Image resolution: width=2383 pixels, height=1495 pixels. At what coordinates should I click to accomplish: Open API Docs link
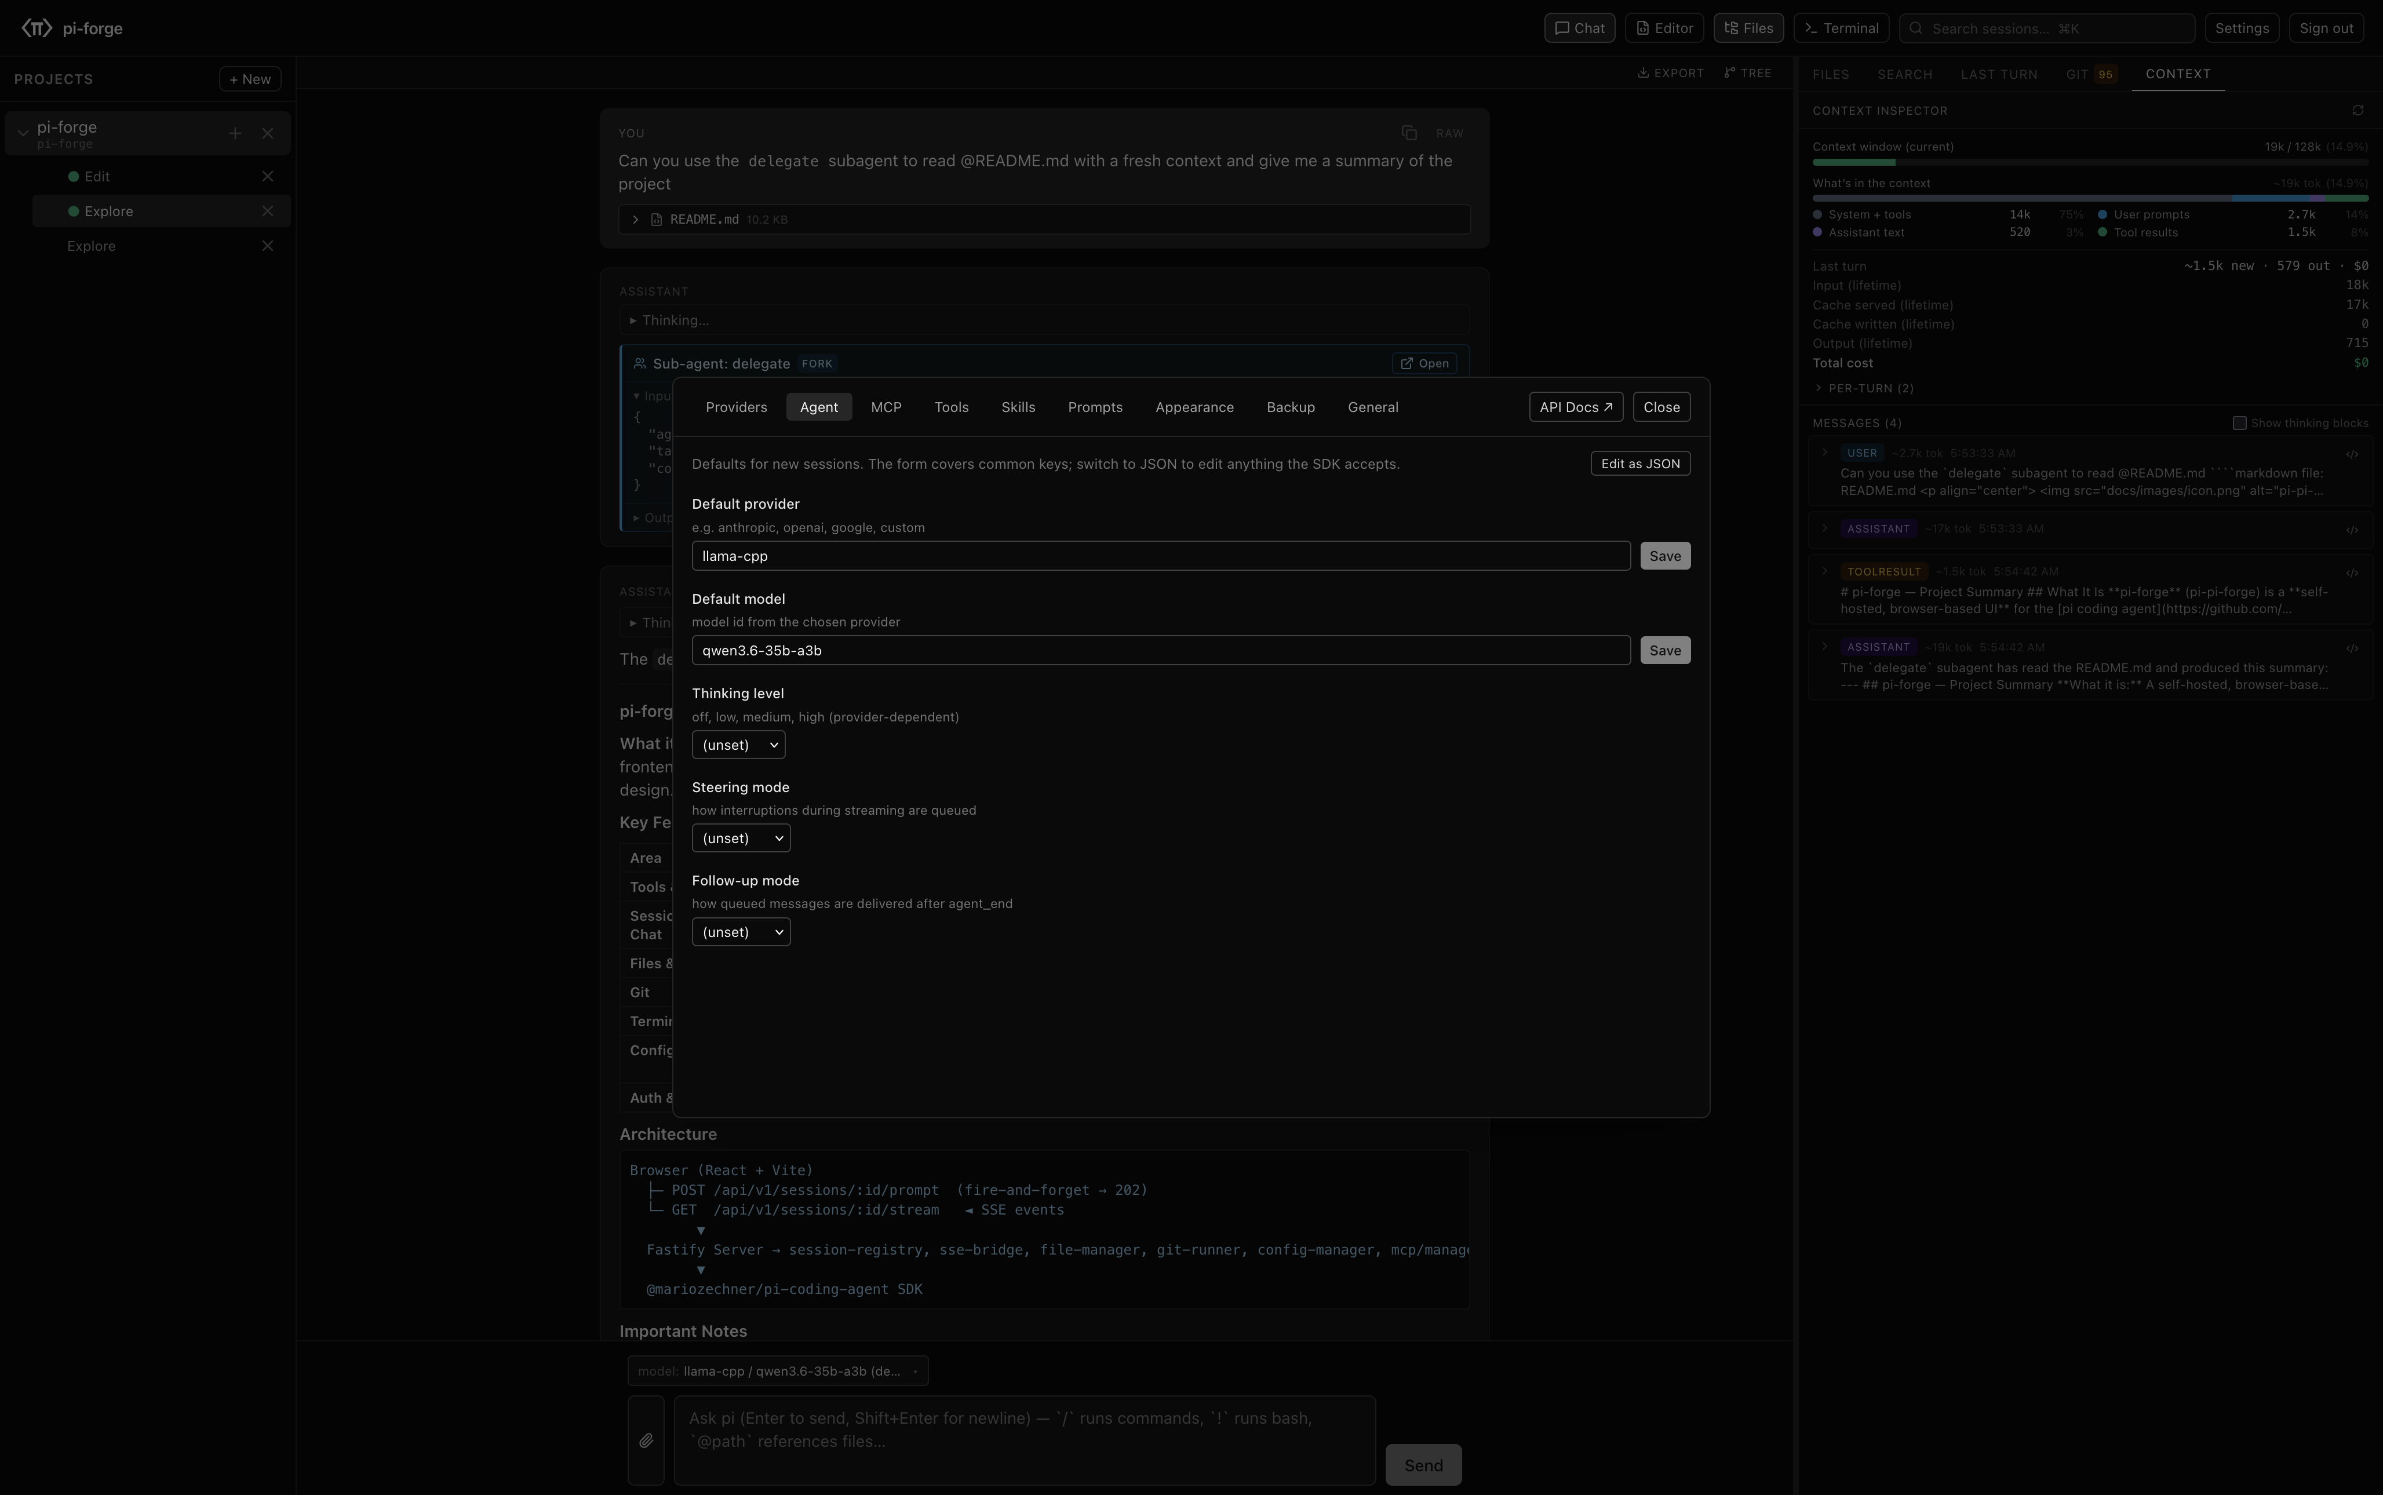1576,407
